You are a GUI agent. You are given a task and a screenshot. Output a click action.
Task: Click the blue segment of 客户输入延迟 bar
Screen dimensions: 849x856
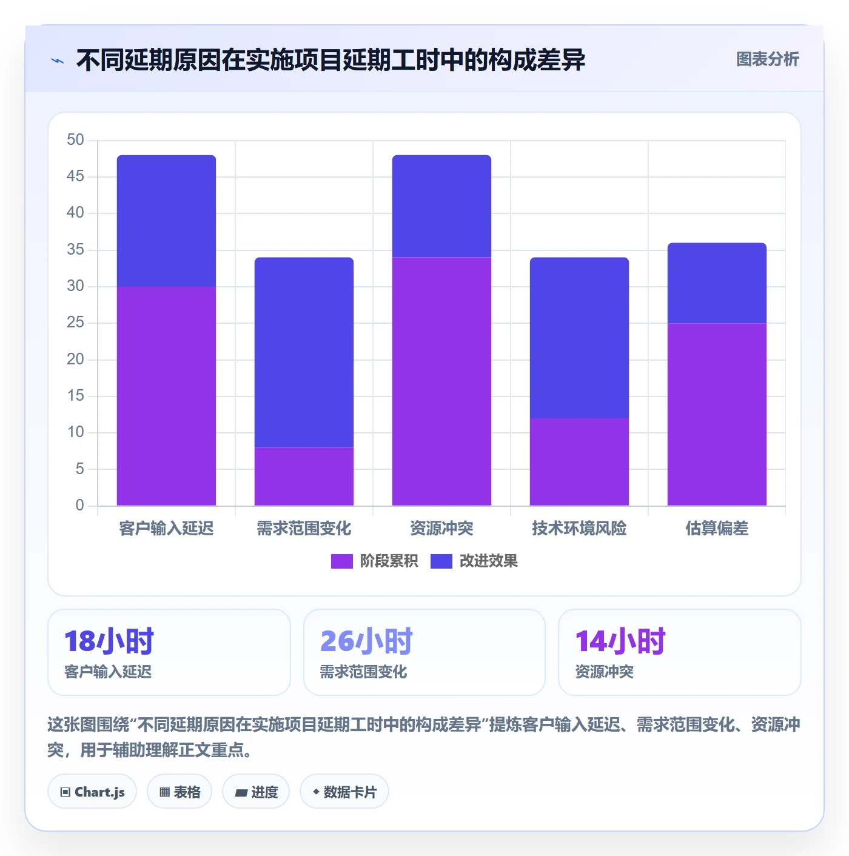click(x=166, y=221)
